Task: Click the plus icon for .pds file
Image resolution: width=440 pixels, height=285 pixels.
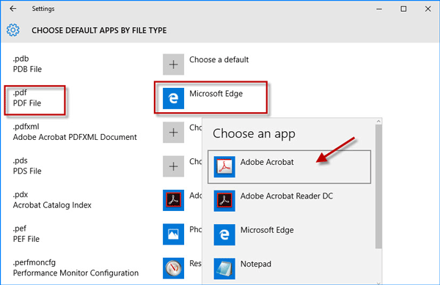Action: pyautogui.click(x=173, y=166)
